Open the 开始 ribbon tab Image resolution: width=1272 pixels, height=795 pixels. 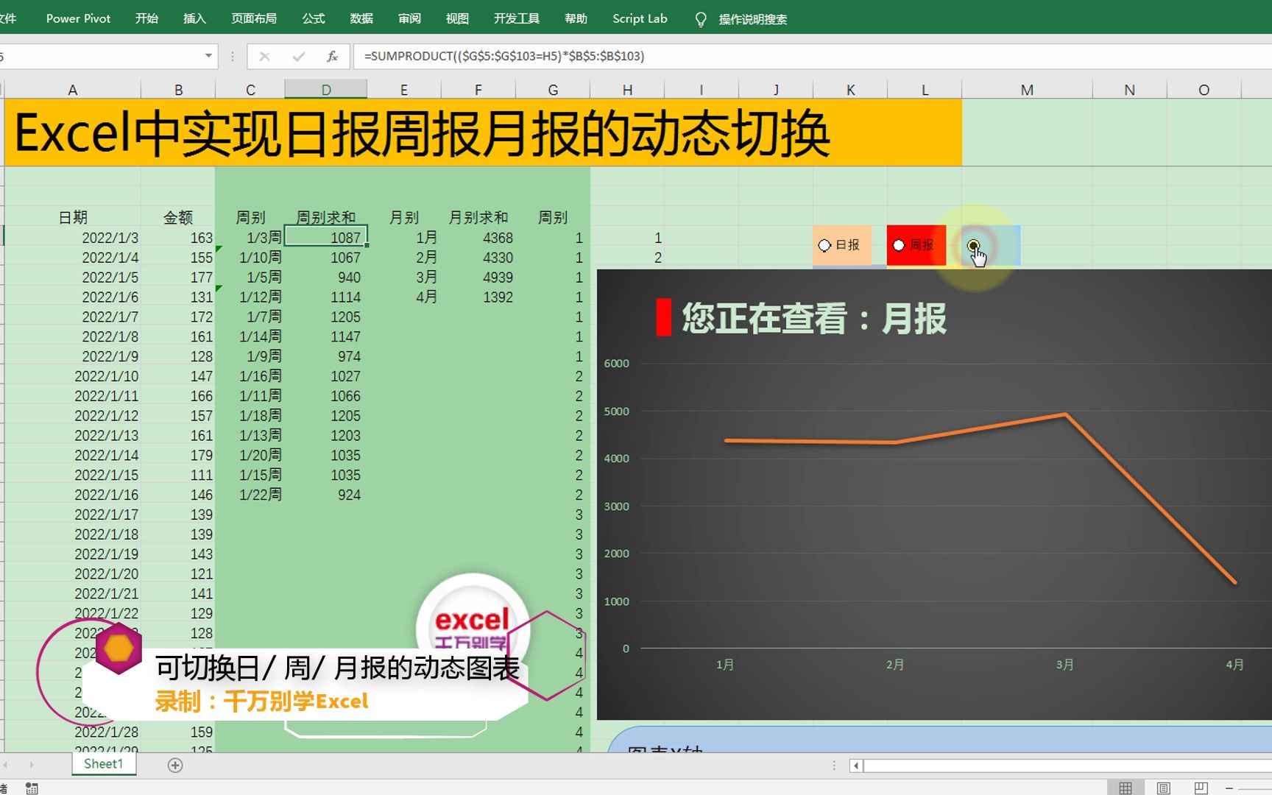[147, 18]
